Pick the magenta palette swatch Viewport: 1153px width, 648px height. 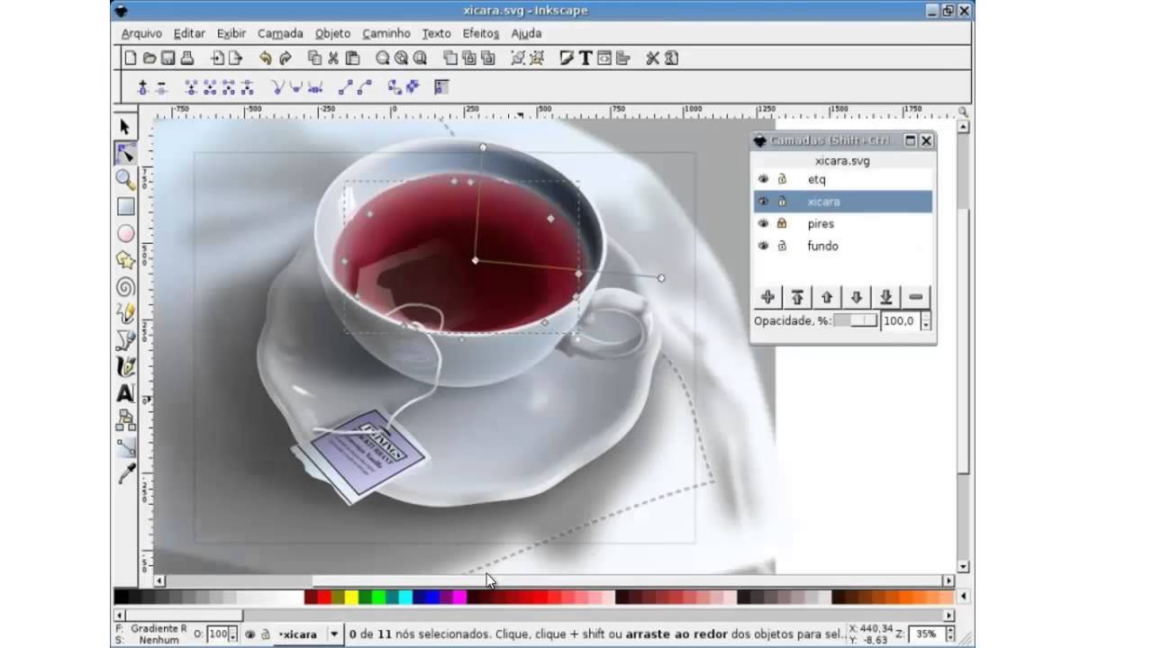459,597
